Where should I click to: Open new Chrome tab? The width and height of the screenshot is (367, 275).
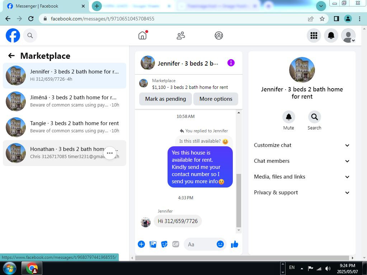pyautogui.click(x=97, y=6)
